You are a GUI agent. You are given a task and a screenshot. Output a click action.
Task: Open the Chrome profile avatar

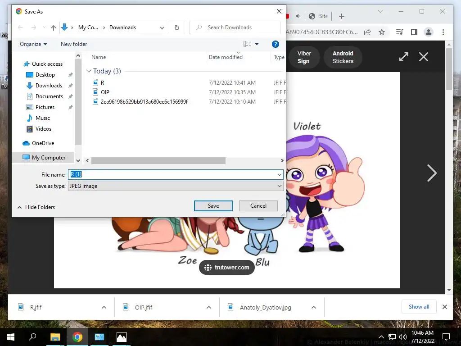[x=429, y=32]
